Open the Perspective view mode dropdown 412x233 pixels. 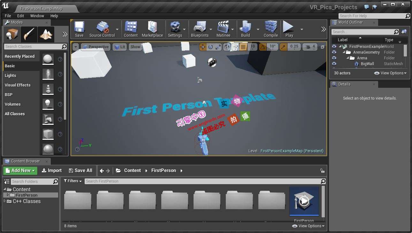[x=96, y=47]
